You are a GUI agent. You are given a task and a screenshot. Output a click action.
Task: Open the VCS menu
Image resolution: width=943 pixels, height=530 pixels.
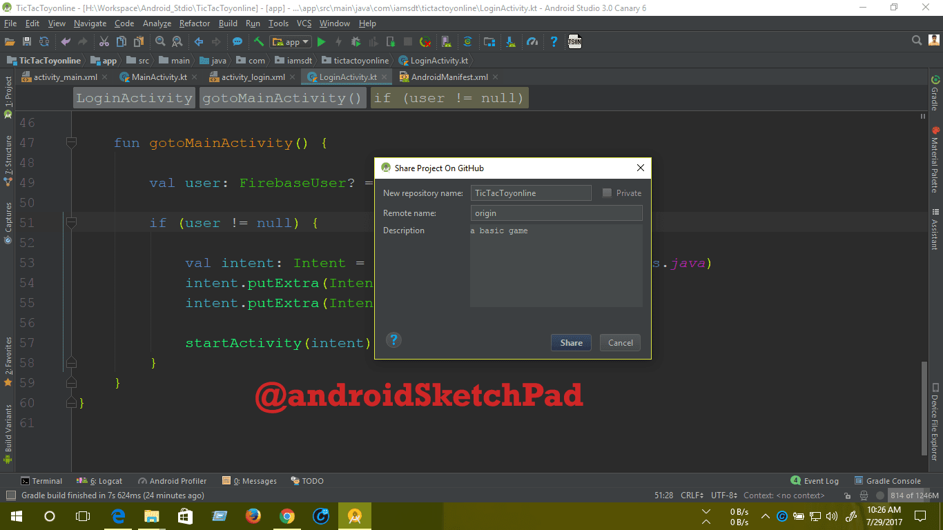[304, 23]
